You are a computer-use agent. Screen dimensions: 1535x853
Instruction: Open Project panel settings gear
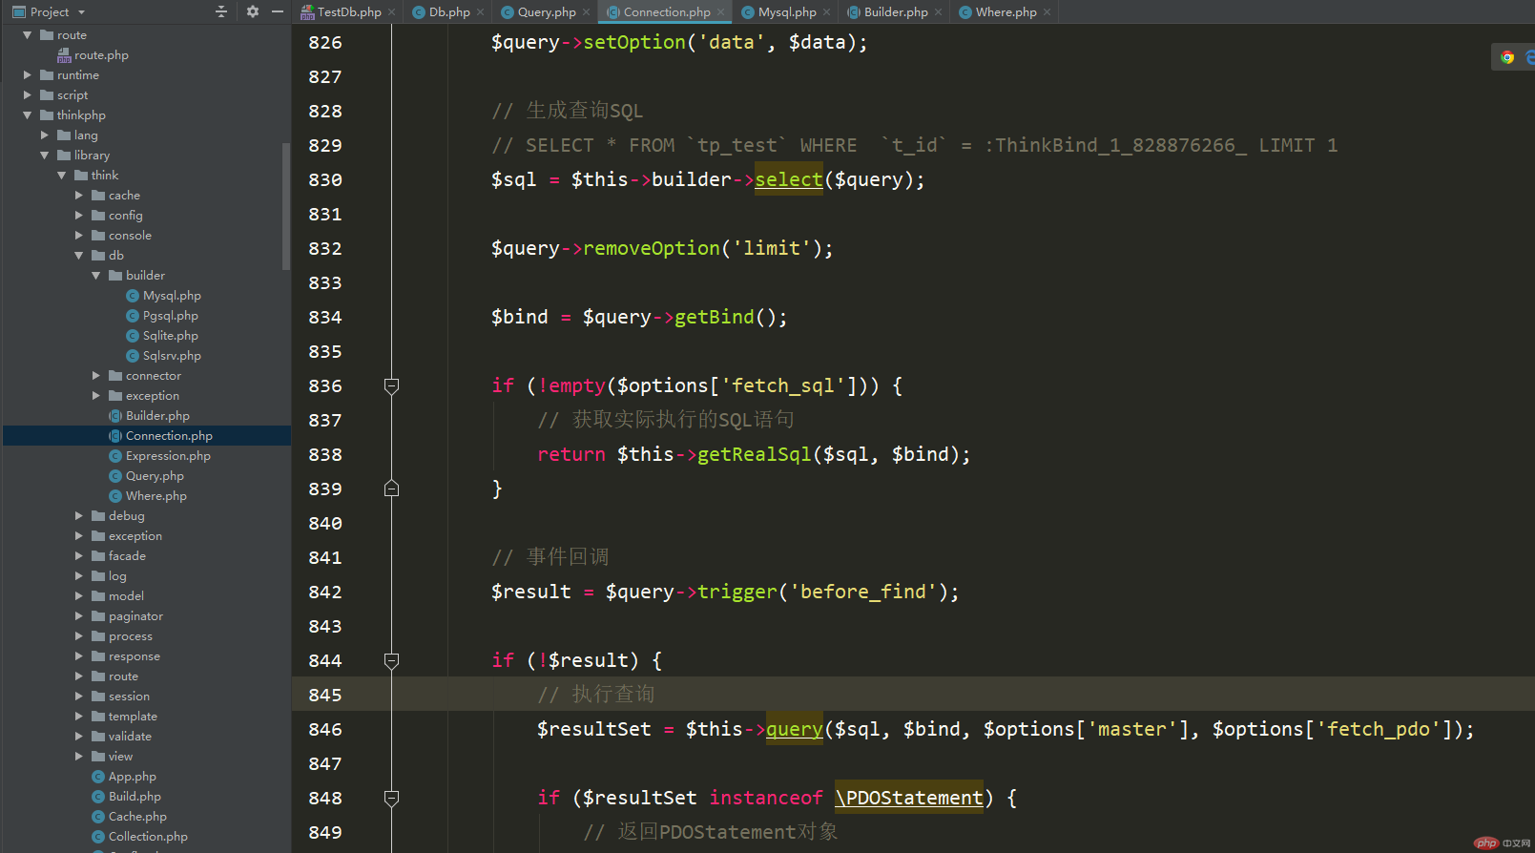click(x=252, y=11)
